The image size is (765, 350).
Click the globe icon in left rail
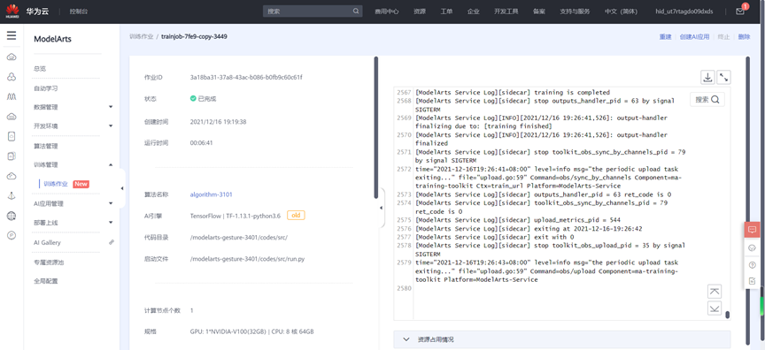[12, 216]
